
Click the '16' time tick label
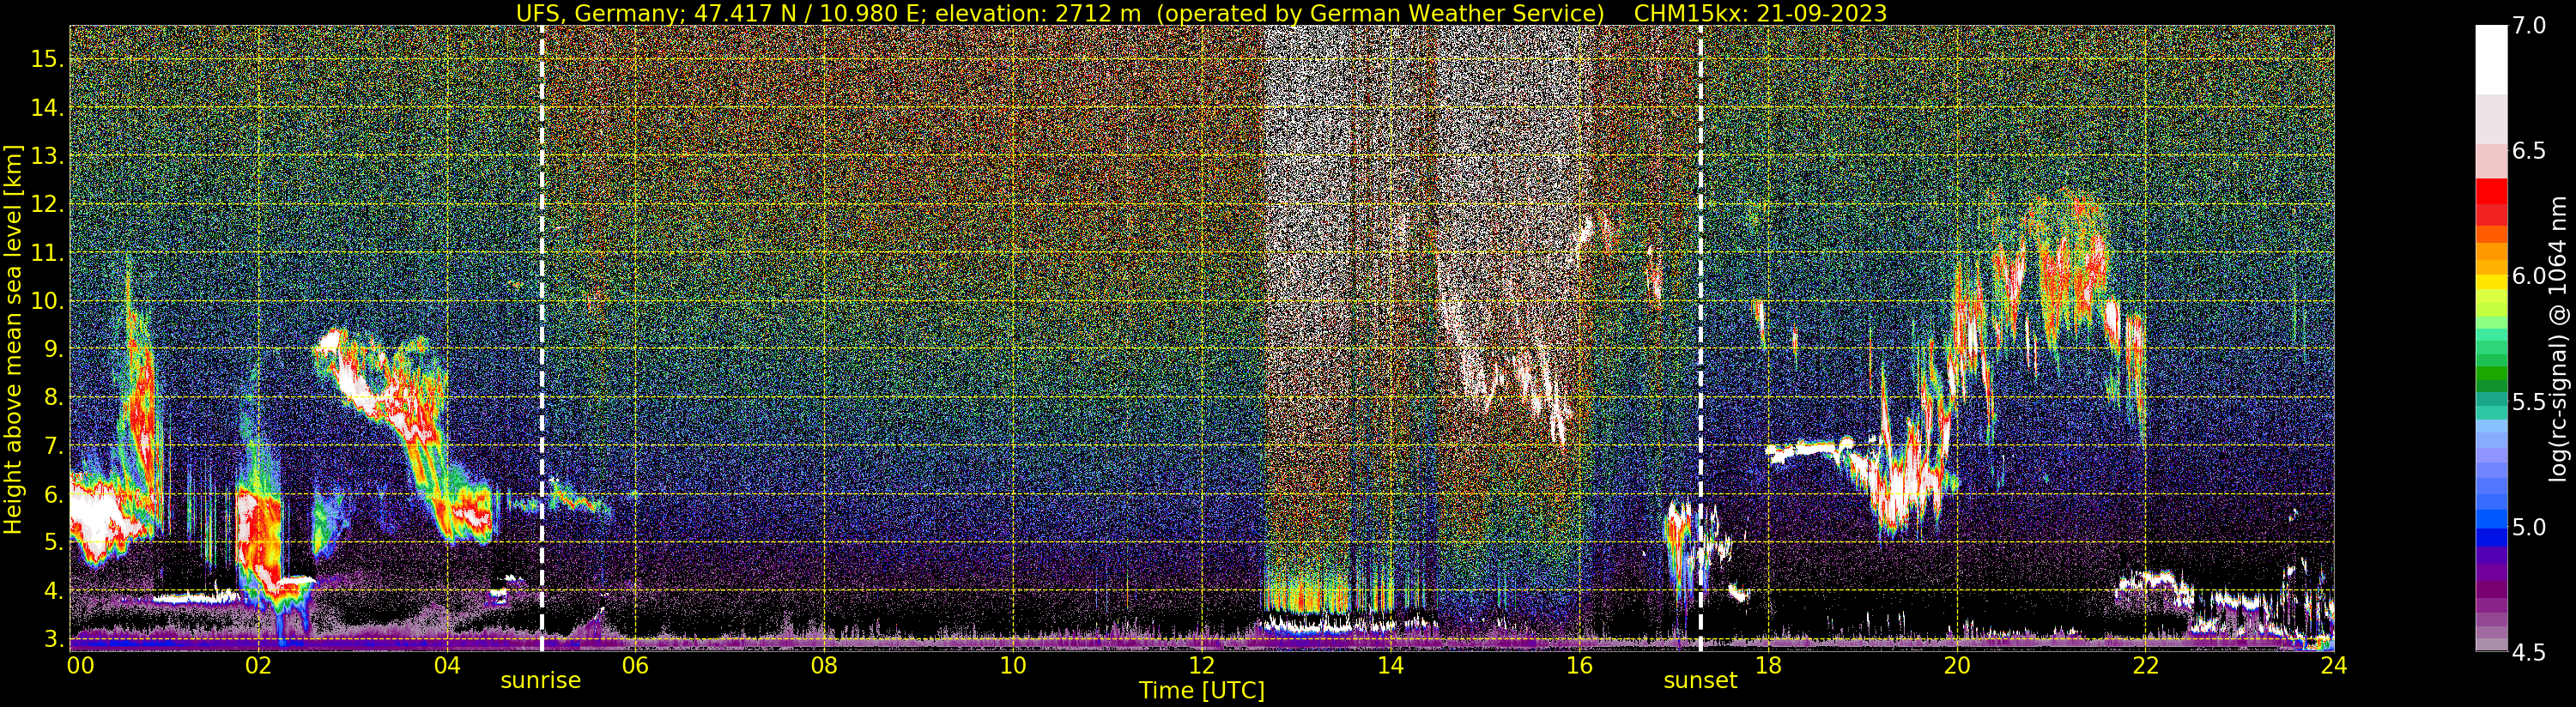(1579, 665)
